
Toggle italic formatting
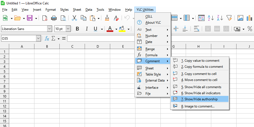[87, 29]
